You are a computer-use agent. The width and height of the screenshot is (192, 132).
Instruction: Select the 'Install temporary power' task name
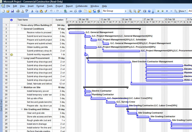tap(38, 91)
